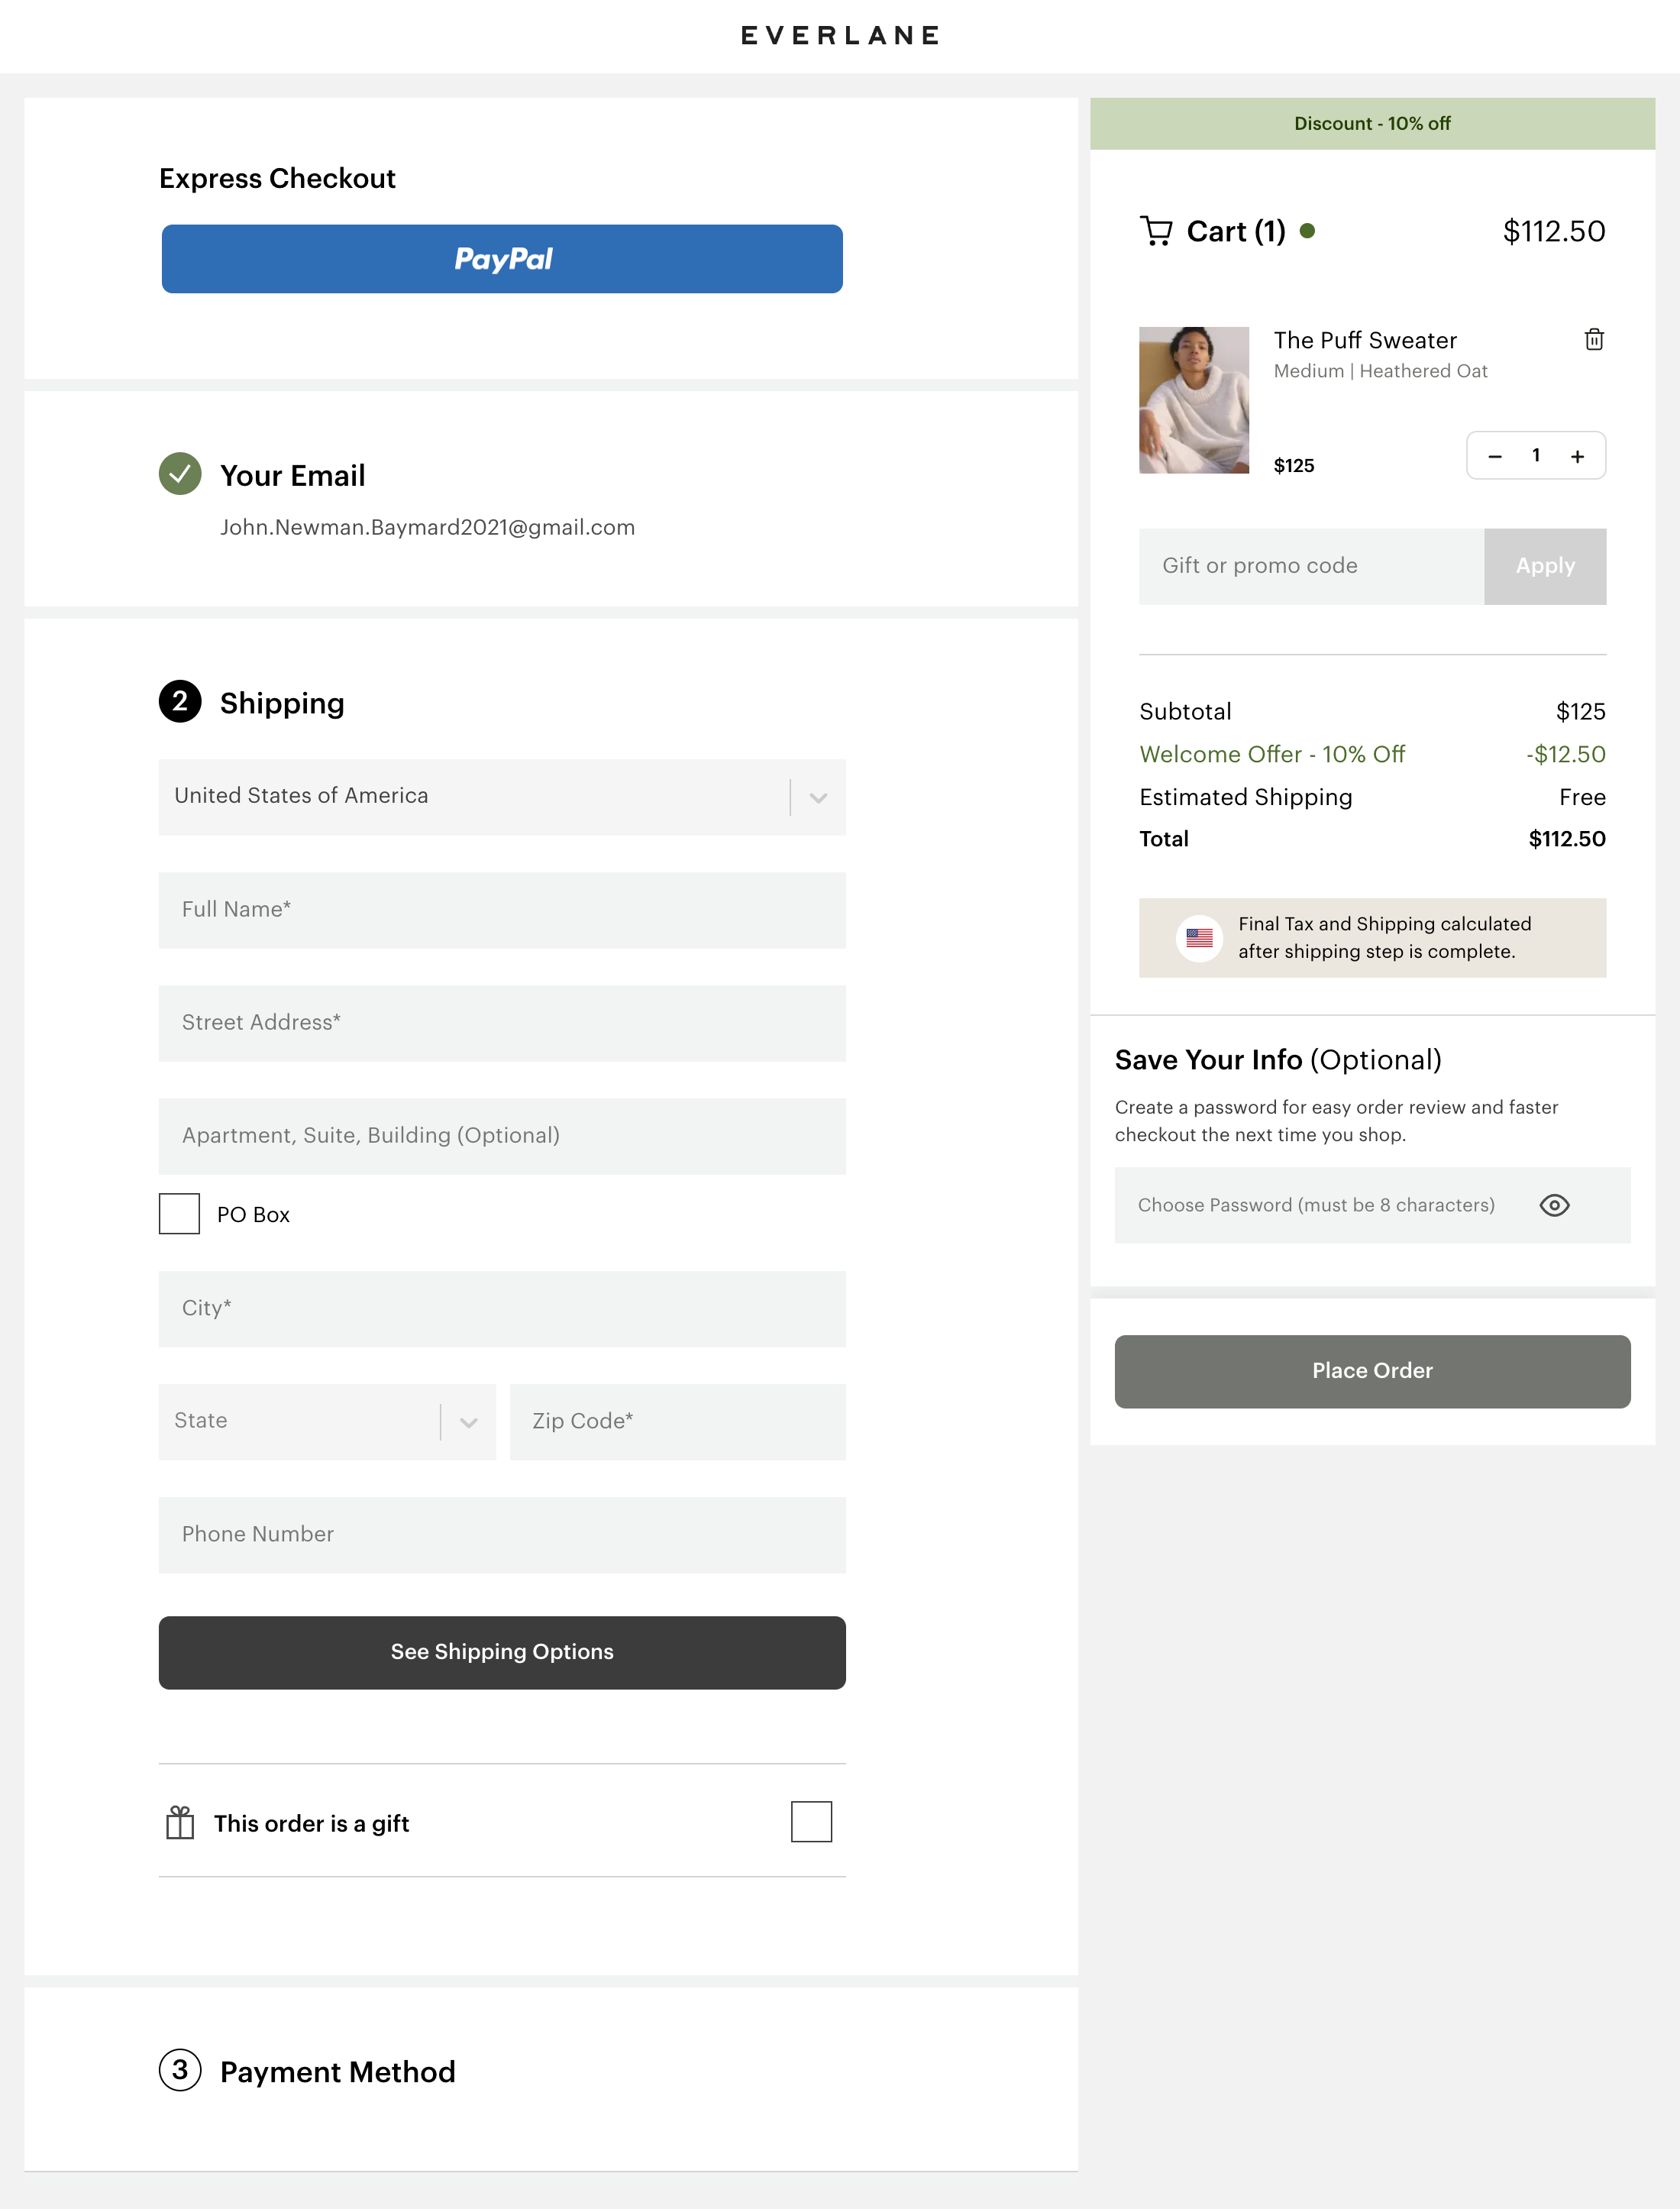Click the cart icon in order summary
Viewport: 1680px width, 2209px height.
[1157, 231]
